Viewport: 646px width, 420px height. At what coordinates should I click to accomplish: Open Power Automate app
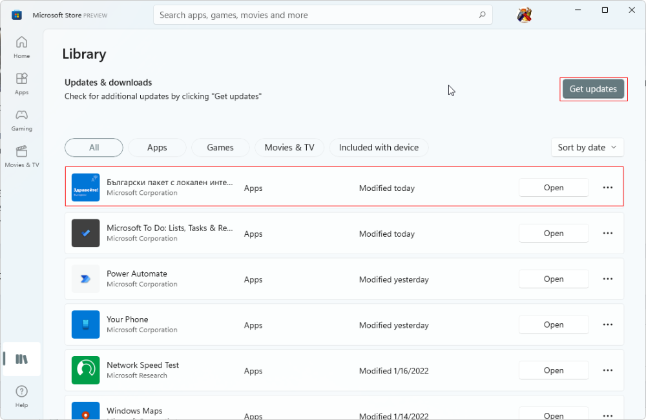[554, 279]
